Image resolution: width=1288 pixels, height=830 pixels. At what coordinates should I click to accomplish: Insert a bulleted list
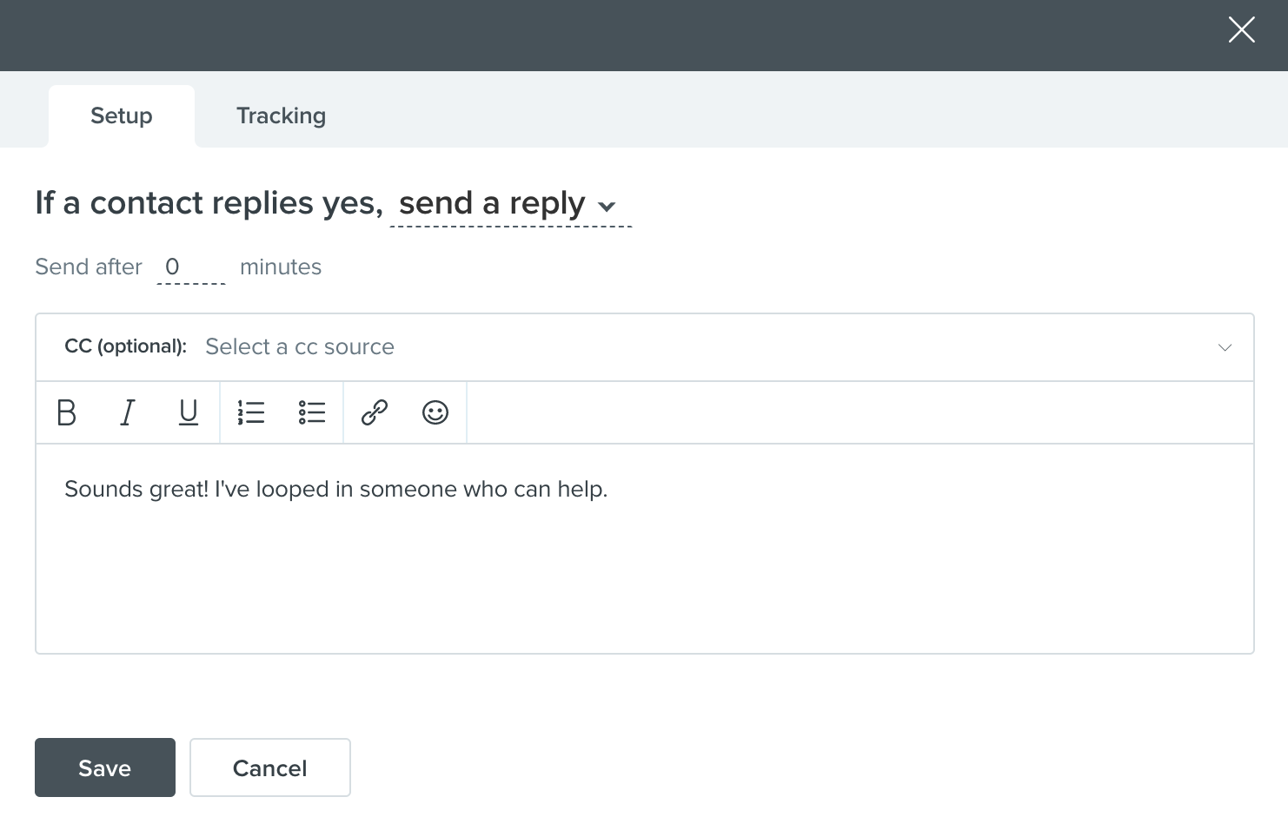[x=312, y=412]
